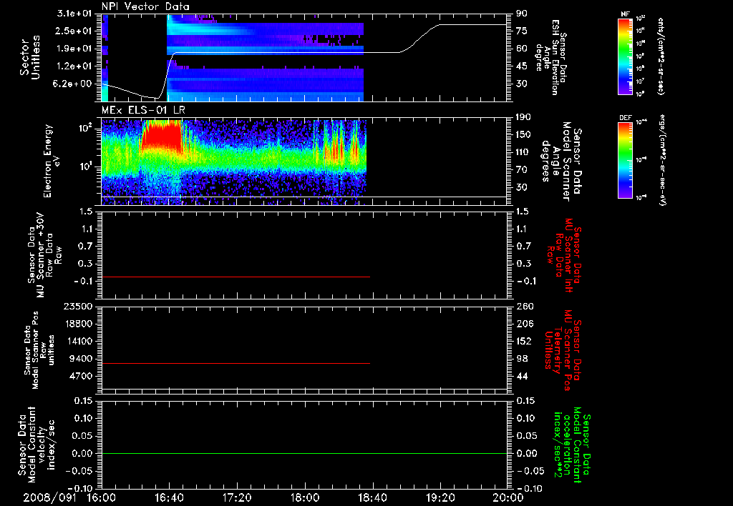Click the 206 telemetry tick label
Image resolution: width=733 pixels, height=506 pixels.
(524, 324)
